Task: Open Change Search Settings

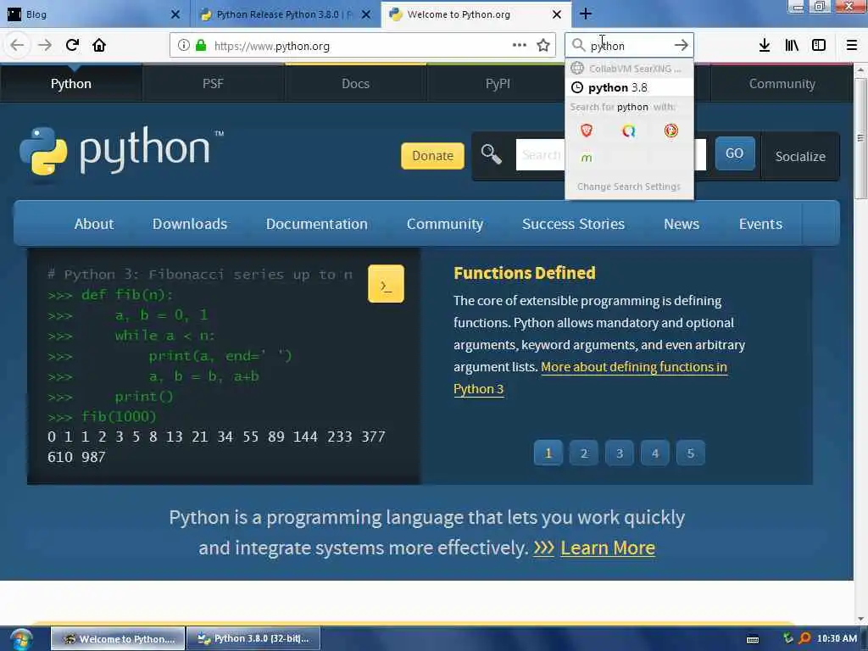Action: pyautogui.click(x=629, y=186)
